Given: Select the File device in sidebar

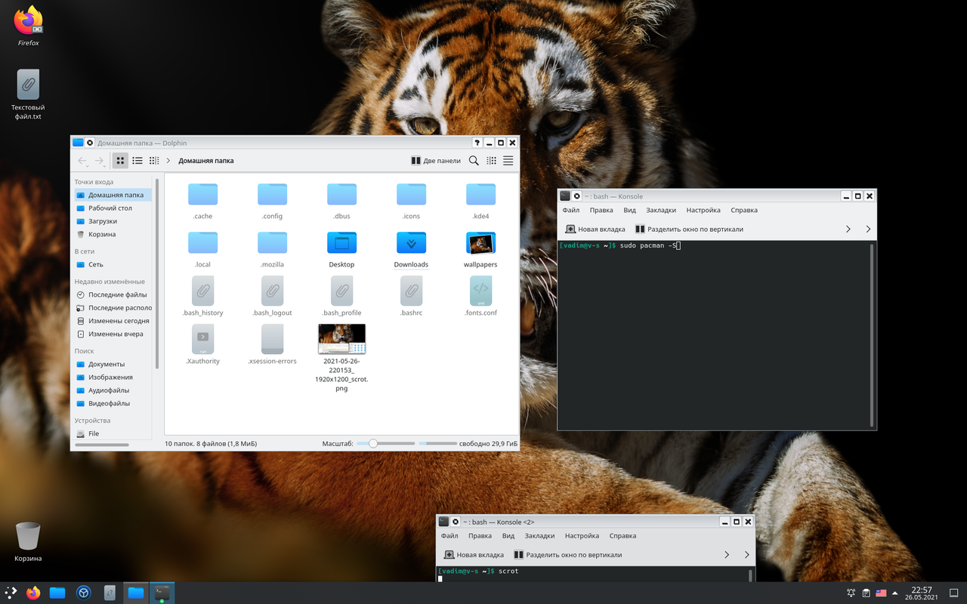Looking at the screenshot, I should (112, 434).
